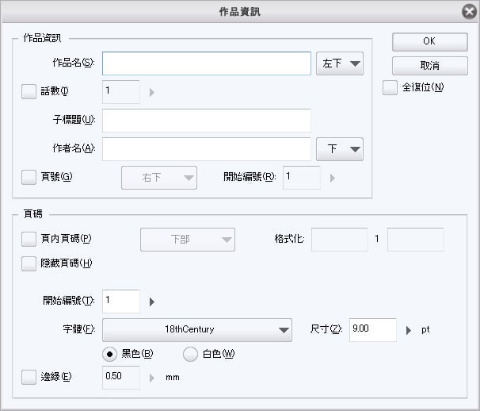Open the 下 position dropdown for 作者名
The height and width of the screenshot is (411, 480).
(339, 149)
